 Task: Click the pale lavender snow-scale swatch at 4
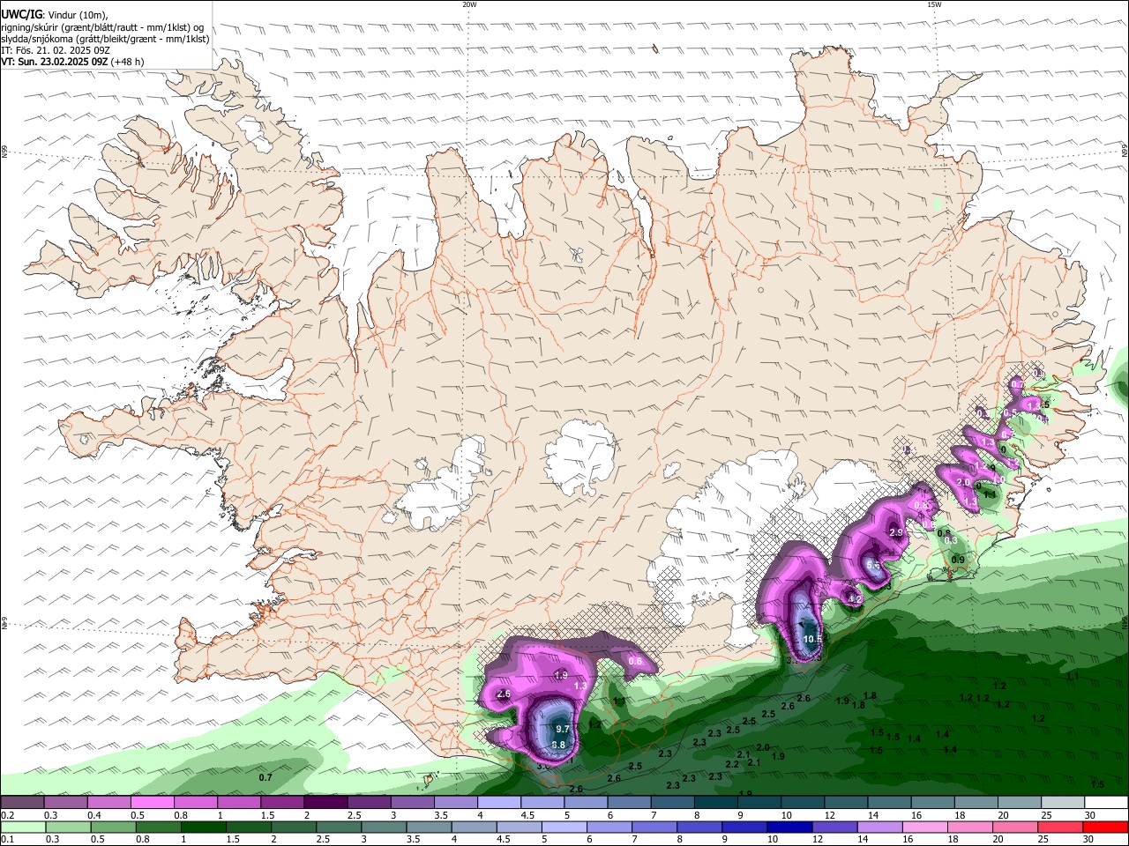(x=499, y=803)
